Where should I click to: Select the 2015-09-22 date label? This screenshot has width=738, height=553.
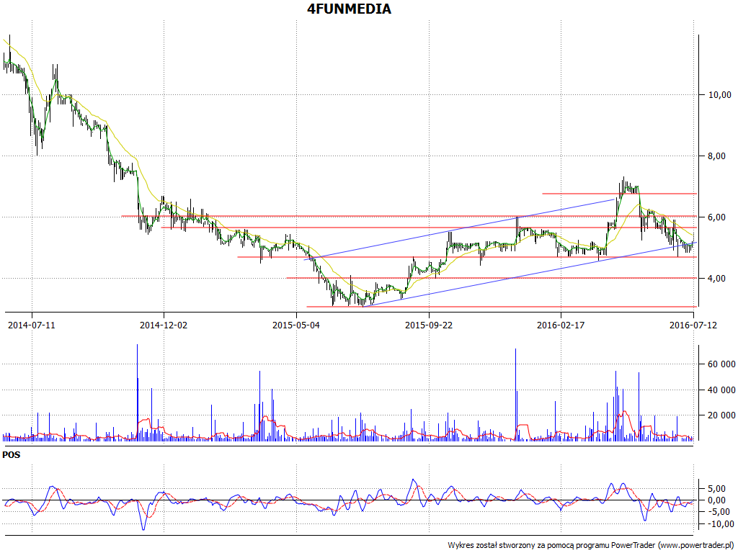(429, 325)
